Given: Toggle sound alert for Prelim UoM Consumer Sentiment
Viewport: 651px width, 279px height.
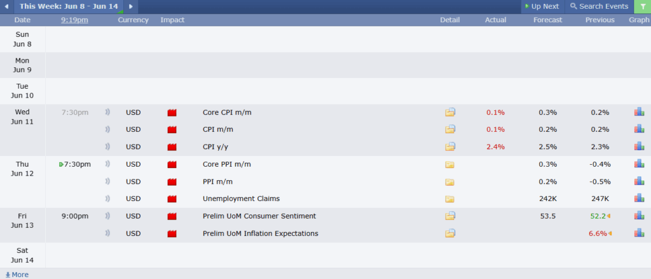Looking at the screenshot, I should [107, 216].
